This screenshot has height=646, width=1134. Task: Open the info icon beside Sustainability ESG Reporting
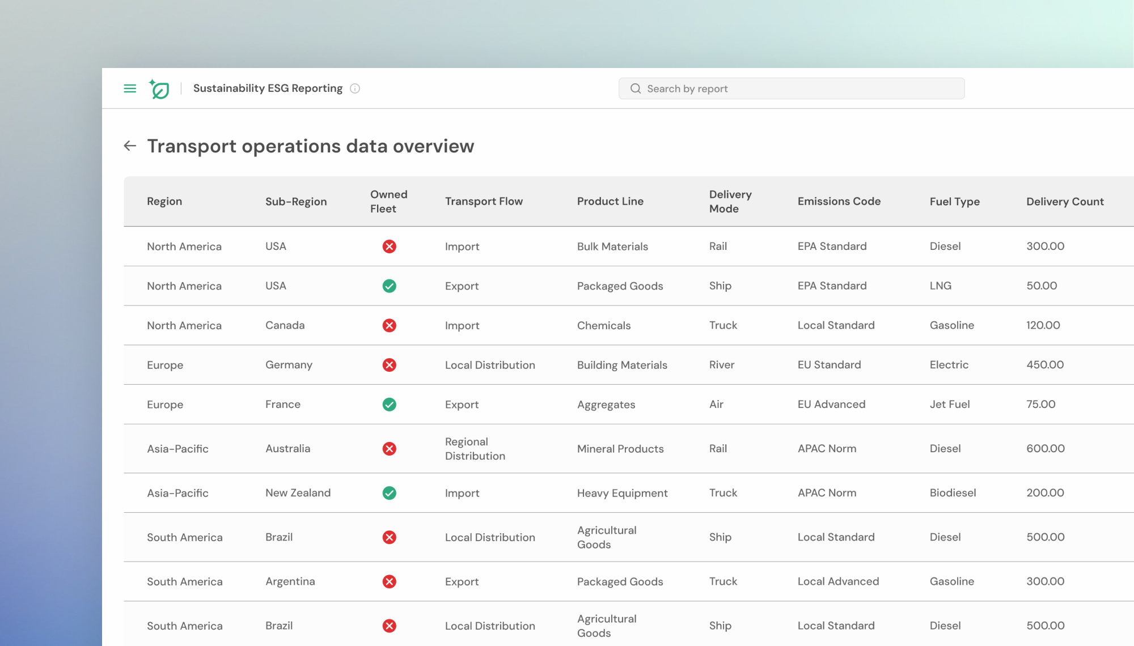click(x=355, y=88)
